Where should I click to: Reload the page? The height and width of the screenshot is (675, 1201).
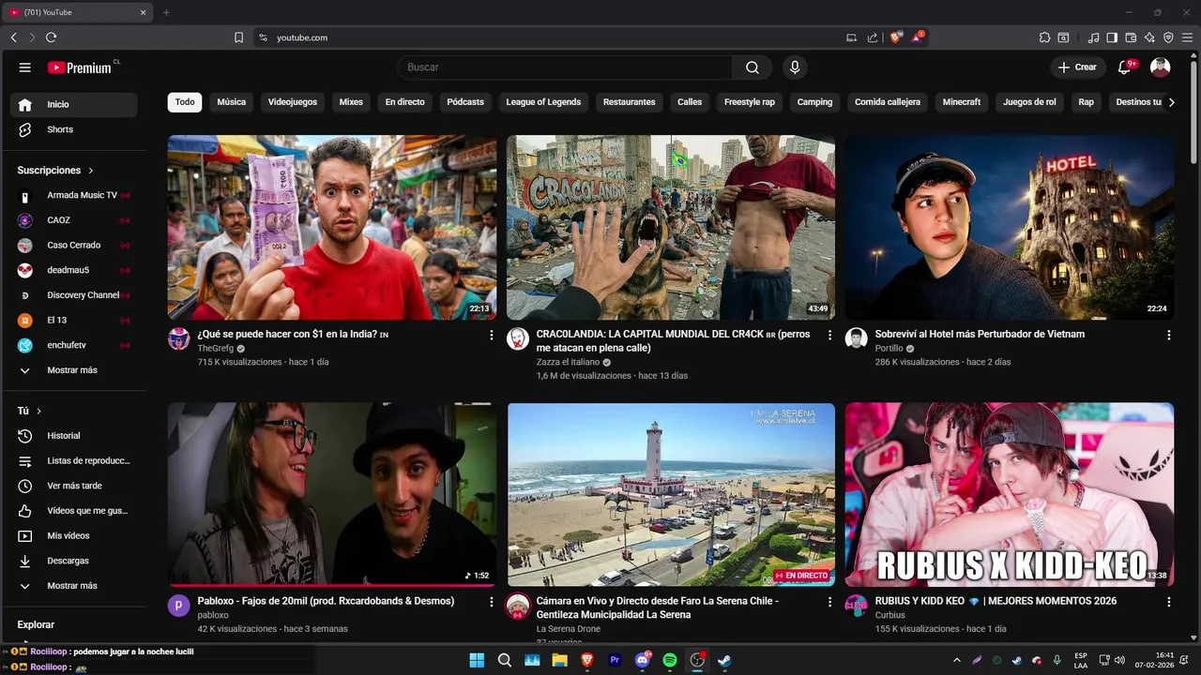tap(51, 37)
